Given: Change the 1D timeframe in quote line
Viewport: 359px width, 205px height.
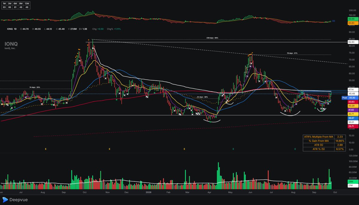Looking at the screenshot, I should tap(16, 29).
